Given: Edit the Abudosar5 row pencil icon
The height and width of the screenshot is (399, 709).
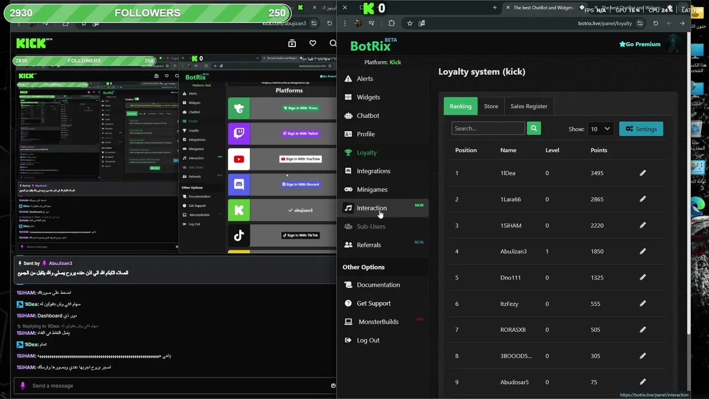Looking at the screenshot, I should tap(643, 382).
